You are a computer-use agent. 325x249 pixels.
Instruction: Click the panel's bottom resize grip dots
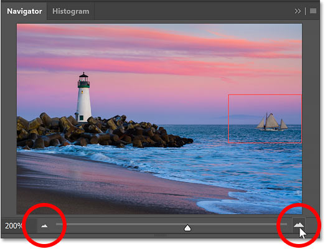(160, 236)
